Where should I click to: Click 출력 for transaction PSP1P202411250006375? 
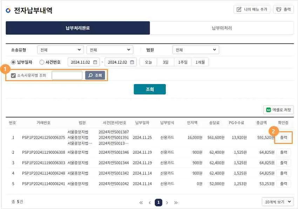pyautogui.click(x=284, y=137)
